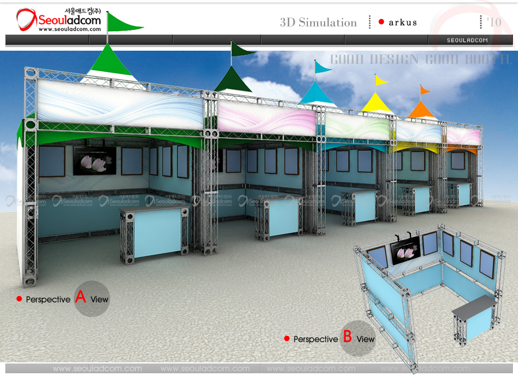The image size is (518, 375).
Task: Select the red bullet before Perspective A
Action: (x=19, y=299)
